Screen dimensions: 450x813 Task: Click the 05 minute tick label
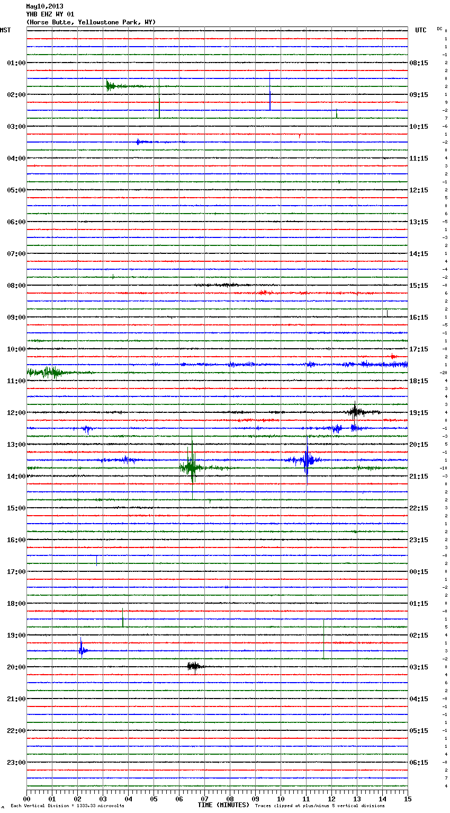[154, 799]
